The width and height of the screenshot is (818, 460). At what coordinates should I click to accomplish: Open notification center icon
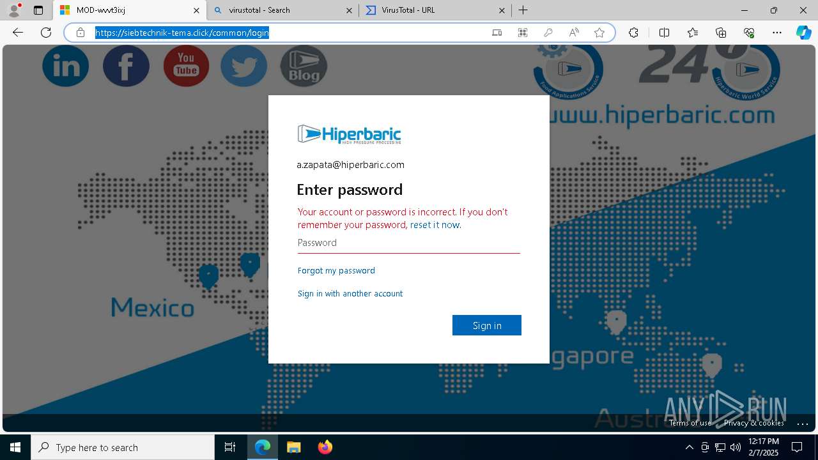tap(797, 447)
